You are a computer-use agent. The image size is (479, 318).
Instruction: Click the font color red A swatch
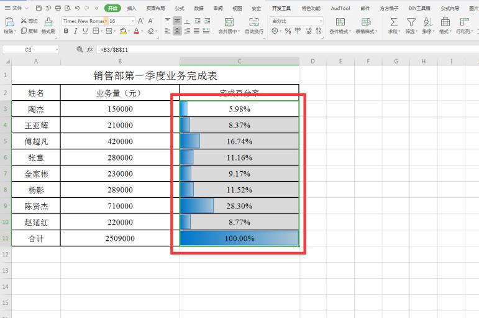[136, 30]
